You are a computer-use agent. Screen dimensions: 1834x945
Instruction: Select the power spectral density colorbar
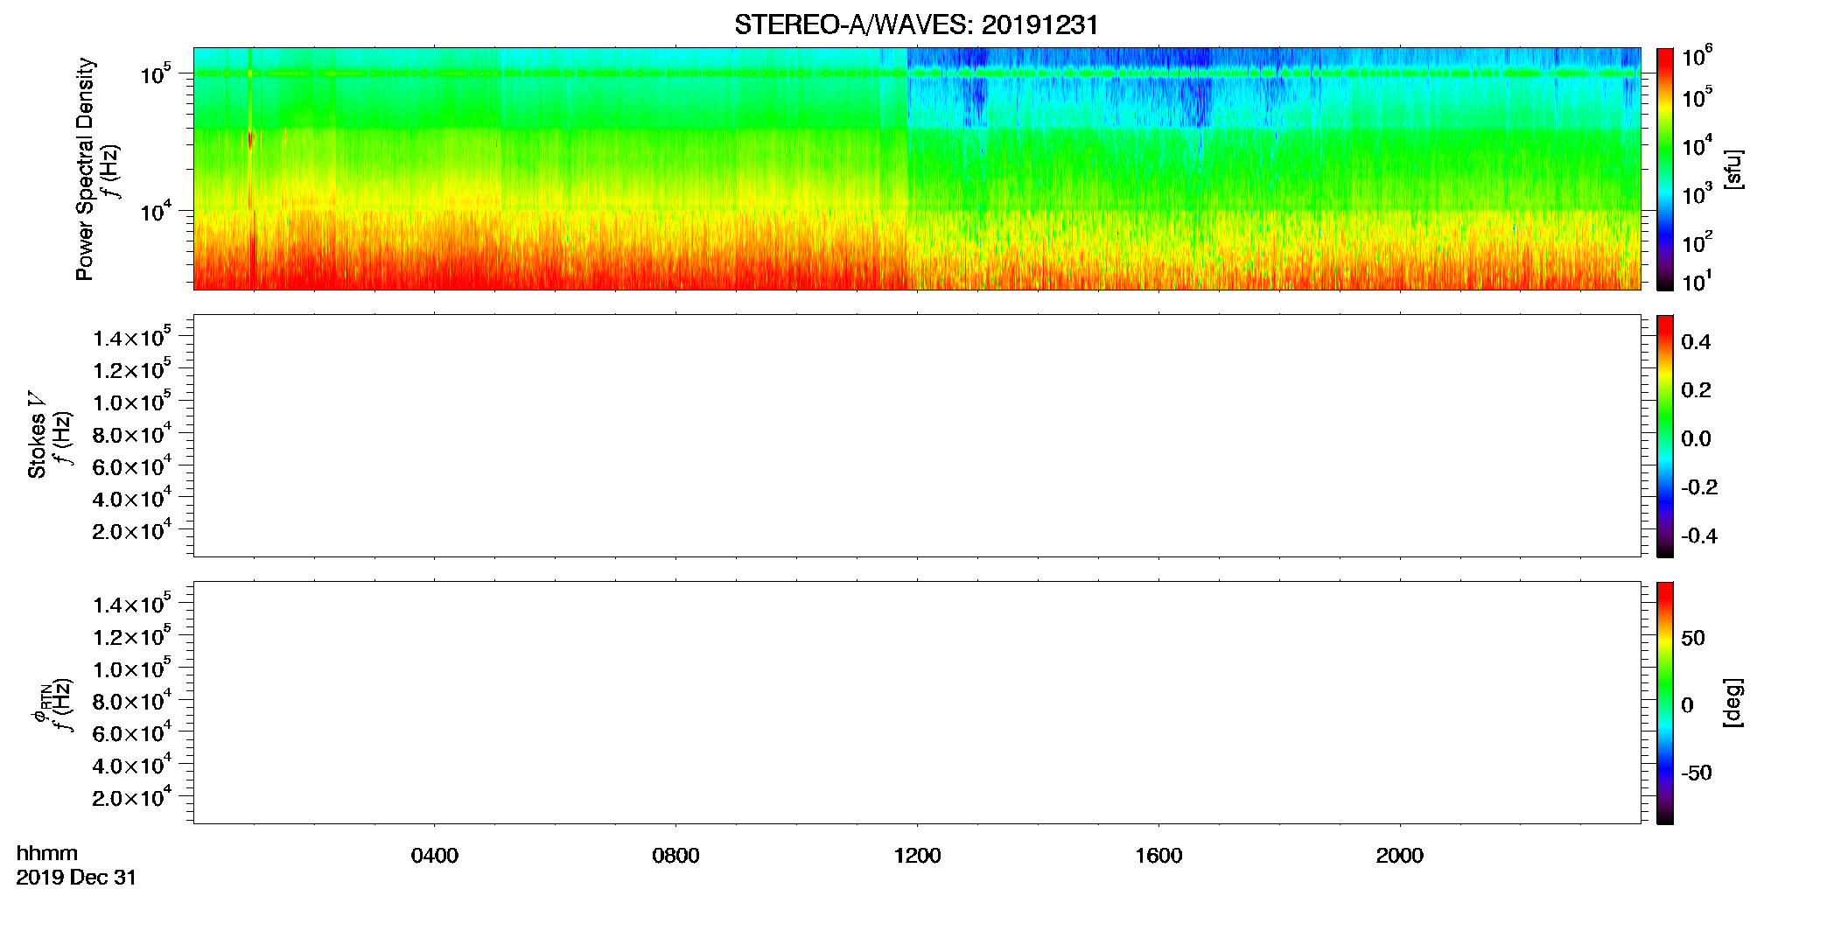click(1665, 169)
